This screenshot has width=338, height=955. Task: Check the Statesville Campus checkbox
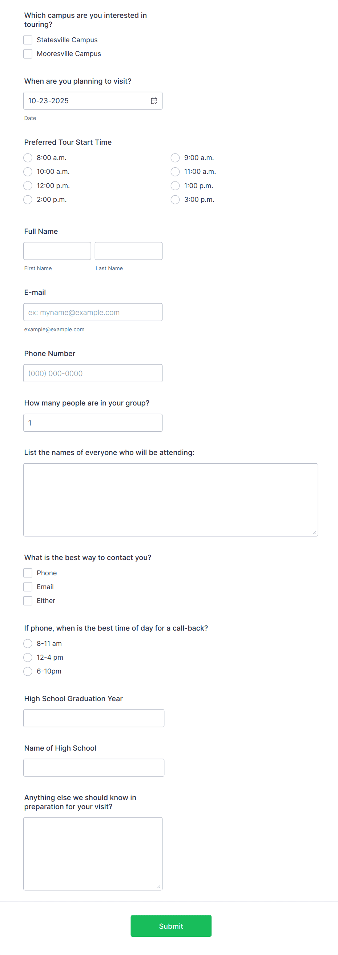click(x=27, y=40)
